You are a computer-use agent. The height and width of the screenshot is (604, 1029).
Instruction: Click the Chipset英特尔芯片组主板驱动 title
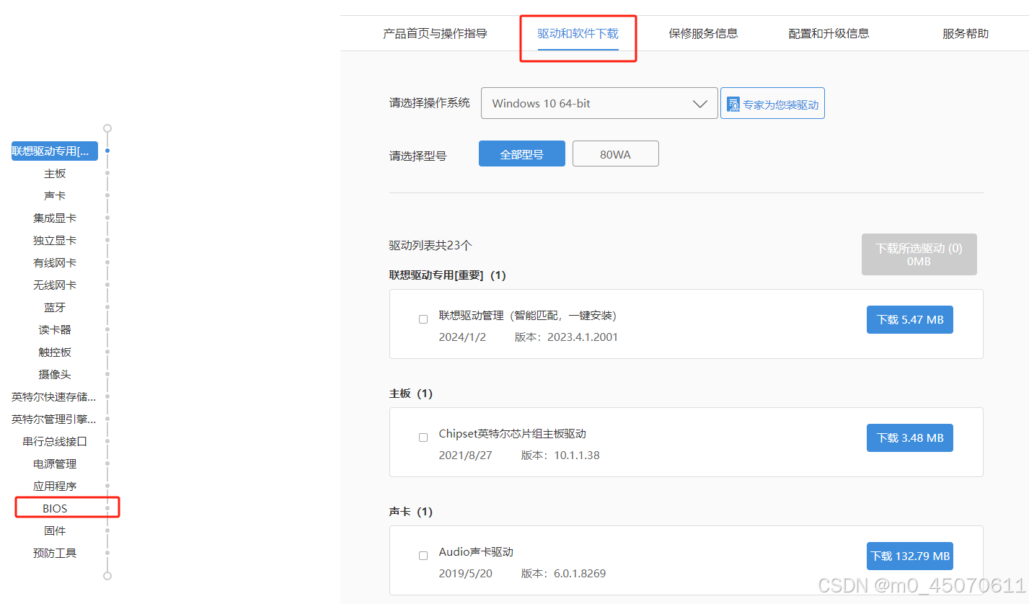click(x=512, y=434)
